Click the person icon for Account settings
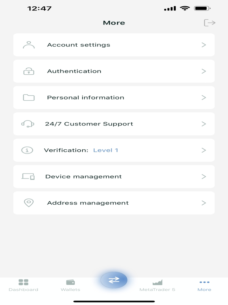This screenshot has height=305, width=228. tap(29, 45)
